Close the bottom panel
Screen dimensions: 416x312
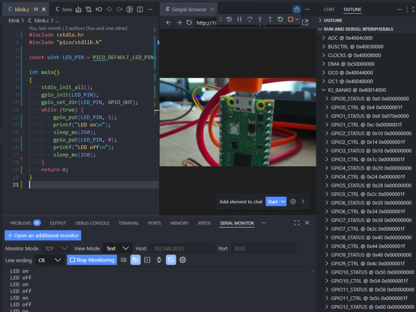click(307, 223)
